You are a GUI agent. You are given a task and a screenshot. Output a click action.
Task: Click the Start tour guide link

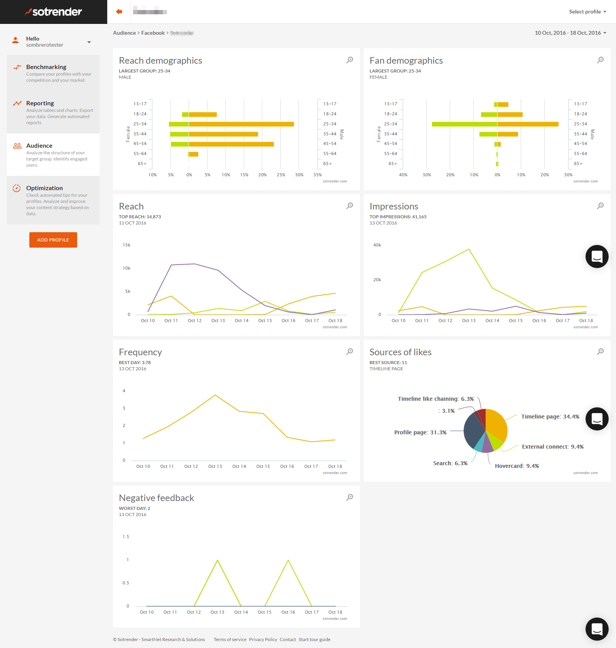click(314, 640)
